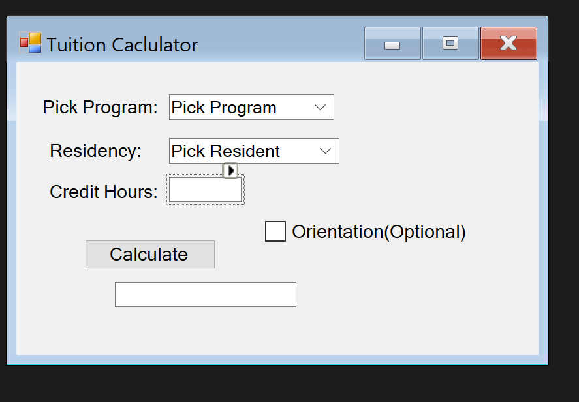Screen dimensions: 579x402
Task: Close the Tuition Caclulator window
Action: pos(509,43)
